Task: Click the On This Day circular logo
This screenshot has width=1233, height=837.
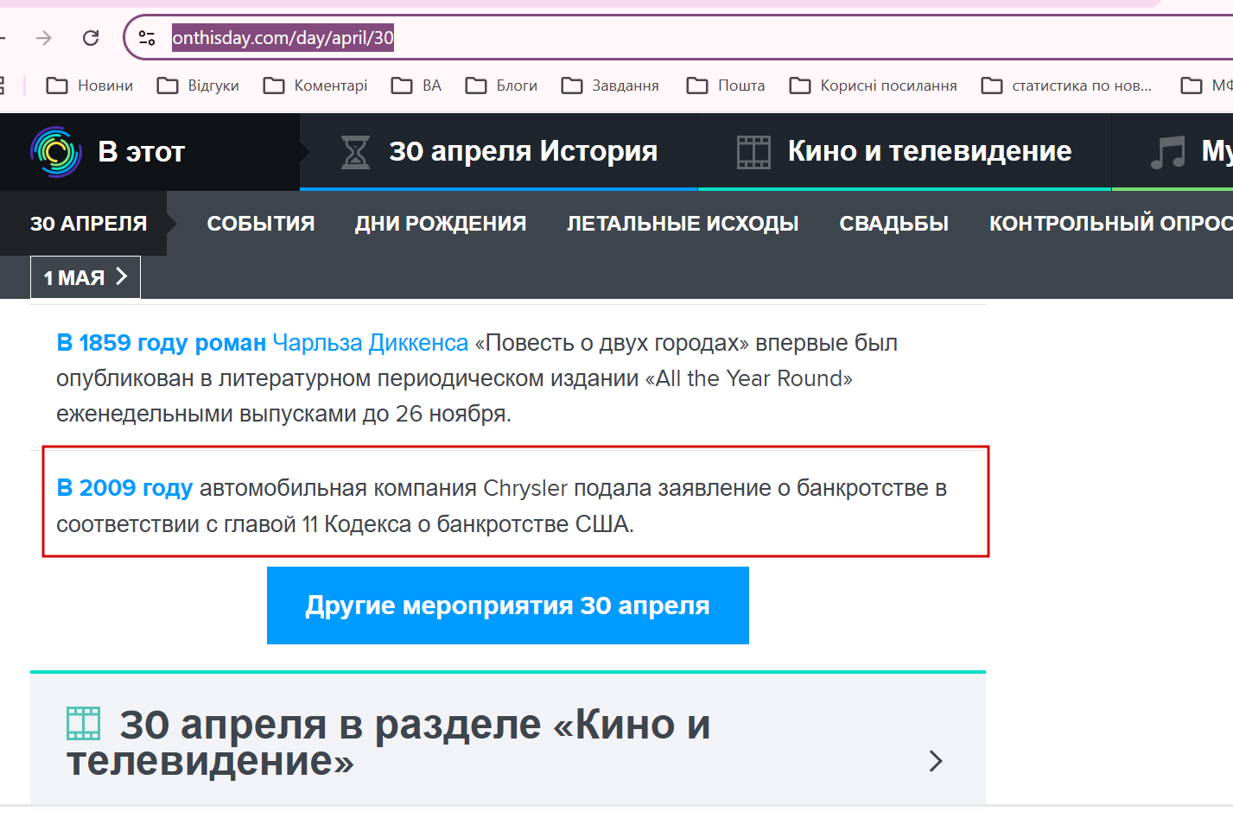Action: point(56,152)
